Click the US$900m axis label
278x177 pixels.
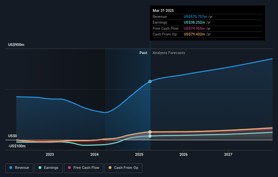[x=16, y=45]
